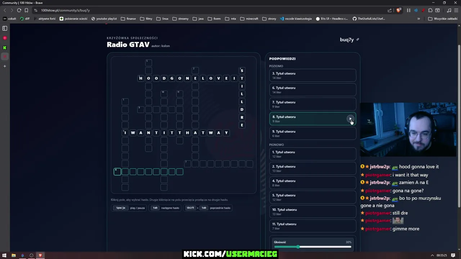Open the filmy bookmarks folder
This screenshot has width=461, height=259.
click(146, 19)
